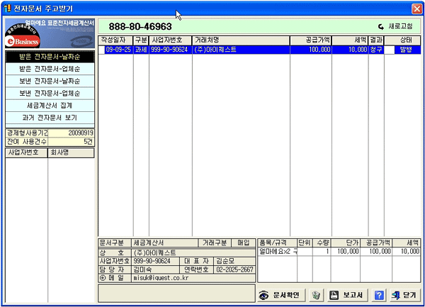Image resolution: width=425 pixels, height=307 pixels.
Task: Switch to 보낸 전자문서-날짜순
Action: tap(49, 81)
